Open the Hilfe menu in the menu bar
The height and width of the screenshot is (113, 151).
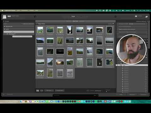click(36, 10)
